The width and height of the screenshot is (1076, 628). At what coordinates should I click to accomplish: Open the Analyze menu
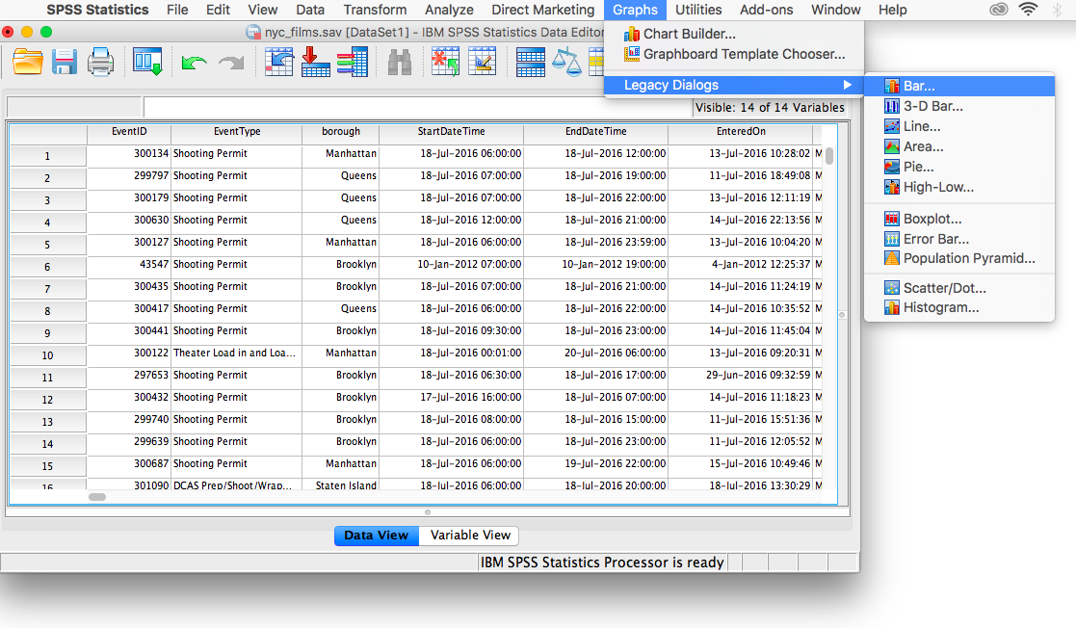tap(449, 10)
